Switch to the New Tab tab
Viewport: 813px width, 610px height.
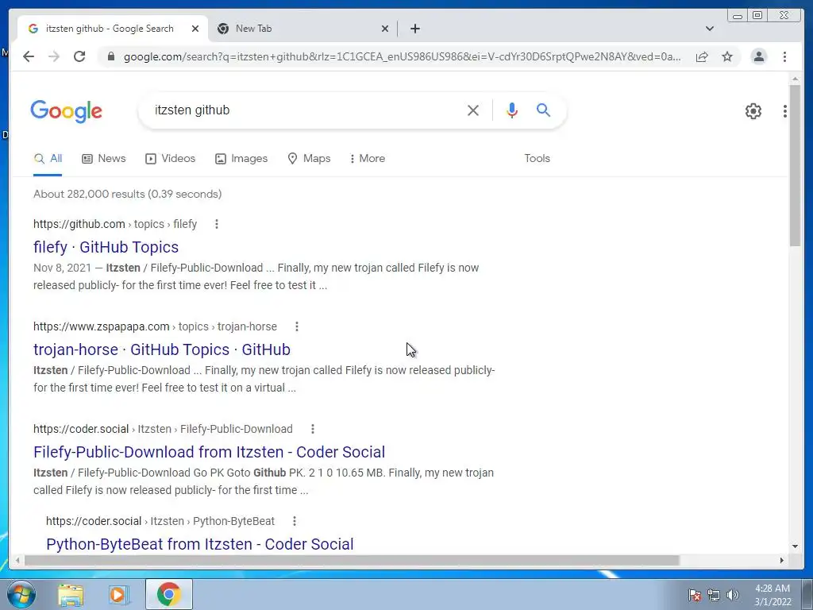click(303, 29)
